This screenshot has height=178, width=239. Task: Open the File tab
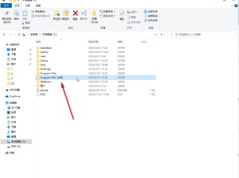click(6, 5)
